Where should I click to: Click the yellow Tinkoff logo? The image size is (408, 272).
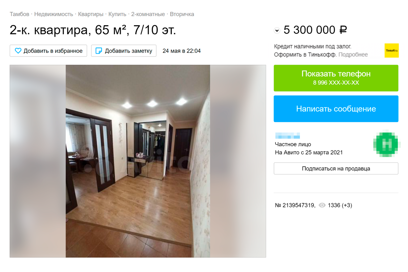tap(391, 50)
